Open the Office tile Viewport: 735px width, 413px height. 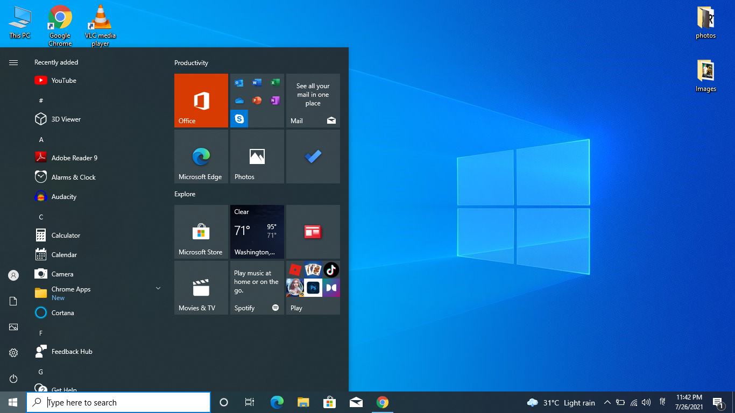click(201, 101)
